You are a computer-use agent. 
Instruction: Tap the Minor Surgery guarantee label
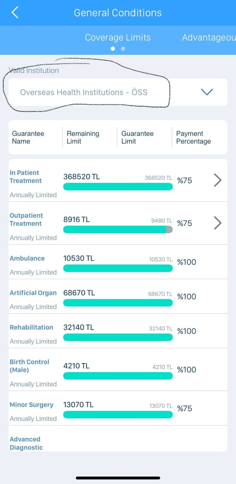point(31,405)
